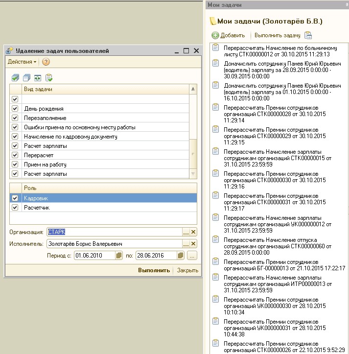
Task: Click icon of task Доначислить зарплату за 28.09.2015
Action: pyautogui.click(x=216, y=63)
